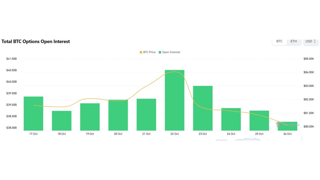
Task: Click the 26 Oct date label
Action: (x=288, y=134)
